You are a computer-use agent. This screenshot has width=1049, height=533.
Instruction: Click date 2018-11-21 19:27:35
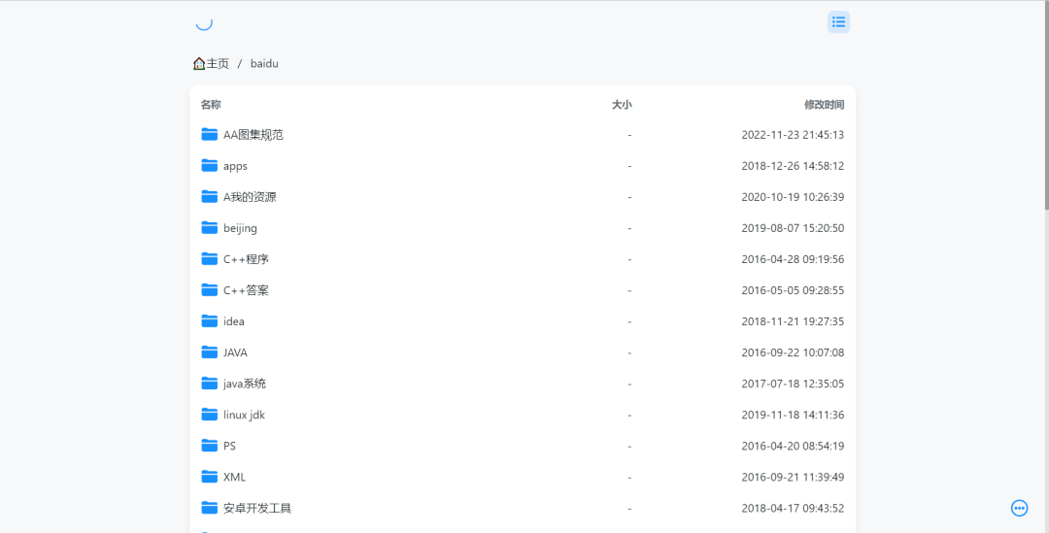tap(793, 321)
